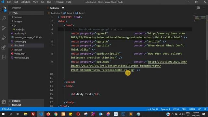Screen dimensions: 208x117
Task: Open the Help menu
Action: click(69, 2)
